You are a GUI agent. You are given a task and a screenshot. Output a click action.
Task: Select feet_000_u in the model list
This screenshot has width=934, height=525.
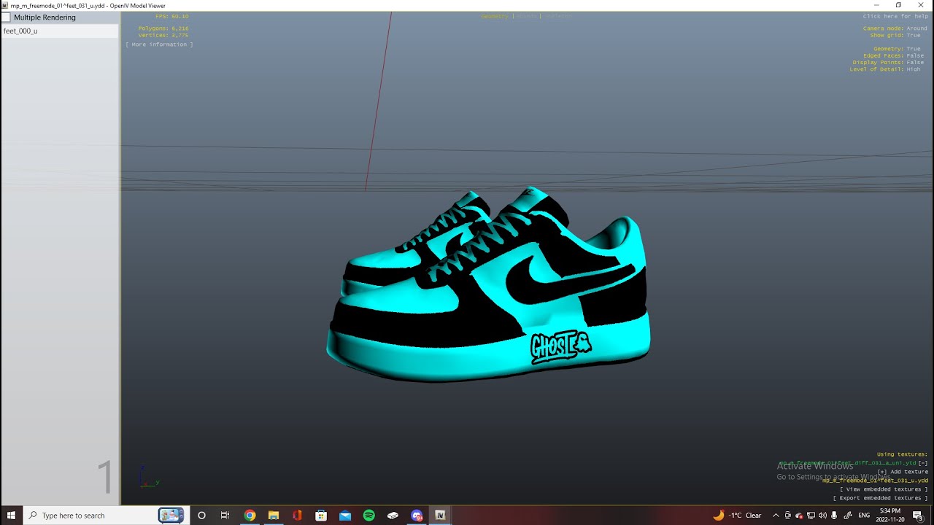pyautogui.click(x=60, y=31)
